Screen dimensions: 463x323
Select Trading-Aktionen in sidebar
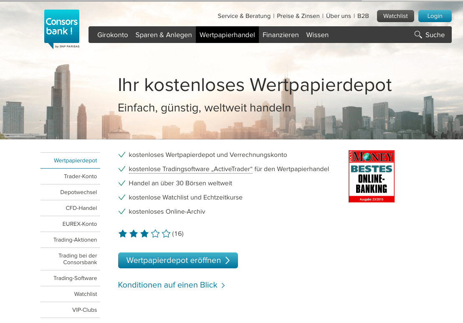point(70,240)
